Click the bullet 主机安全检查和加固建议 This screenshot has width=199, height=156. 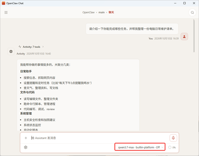(39, 120)
